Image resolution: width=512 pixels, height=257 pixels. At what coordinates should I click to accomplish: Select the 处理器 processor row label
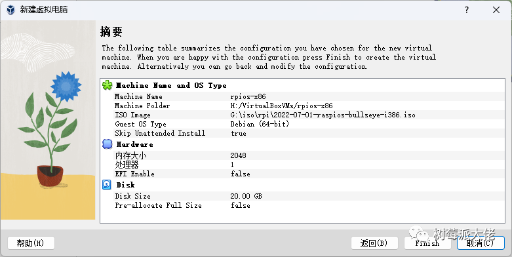coord(127,165)
